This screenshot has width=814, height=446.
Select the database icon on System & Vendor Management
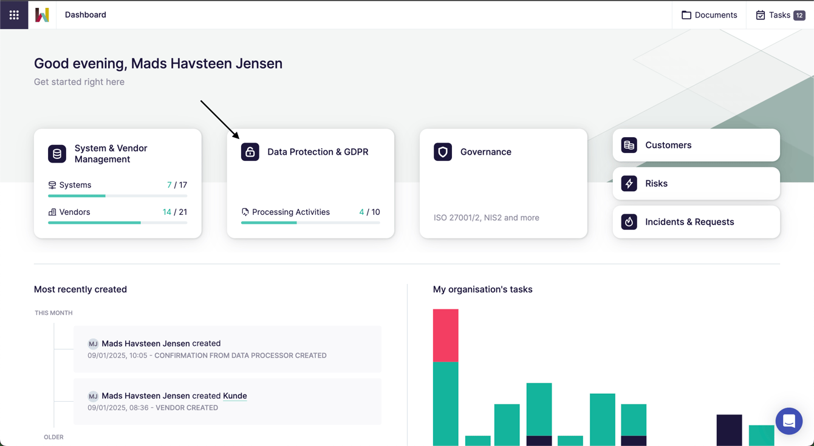pos(57,154)
